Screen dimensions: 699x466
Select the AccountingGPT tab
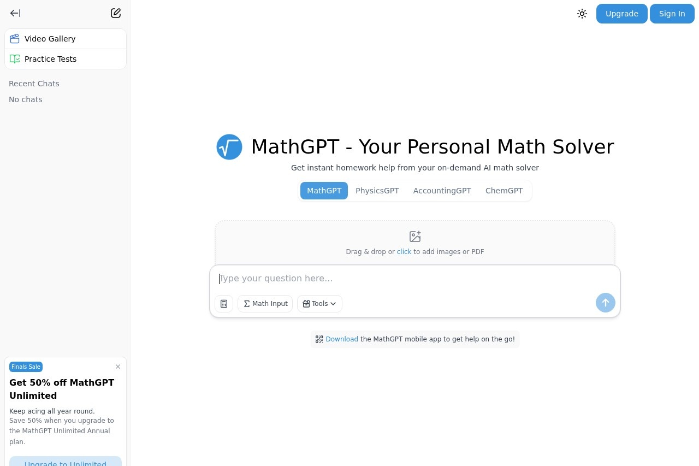pos(442,191)
